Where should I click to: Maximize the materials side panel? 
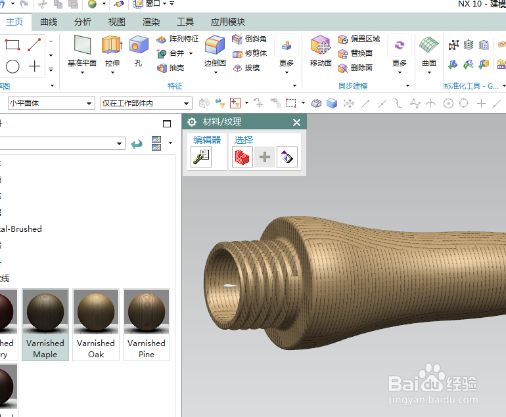(x=167, y=123)
